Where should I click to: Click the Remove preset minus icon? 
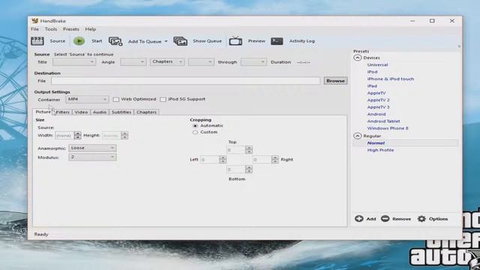385,218
